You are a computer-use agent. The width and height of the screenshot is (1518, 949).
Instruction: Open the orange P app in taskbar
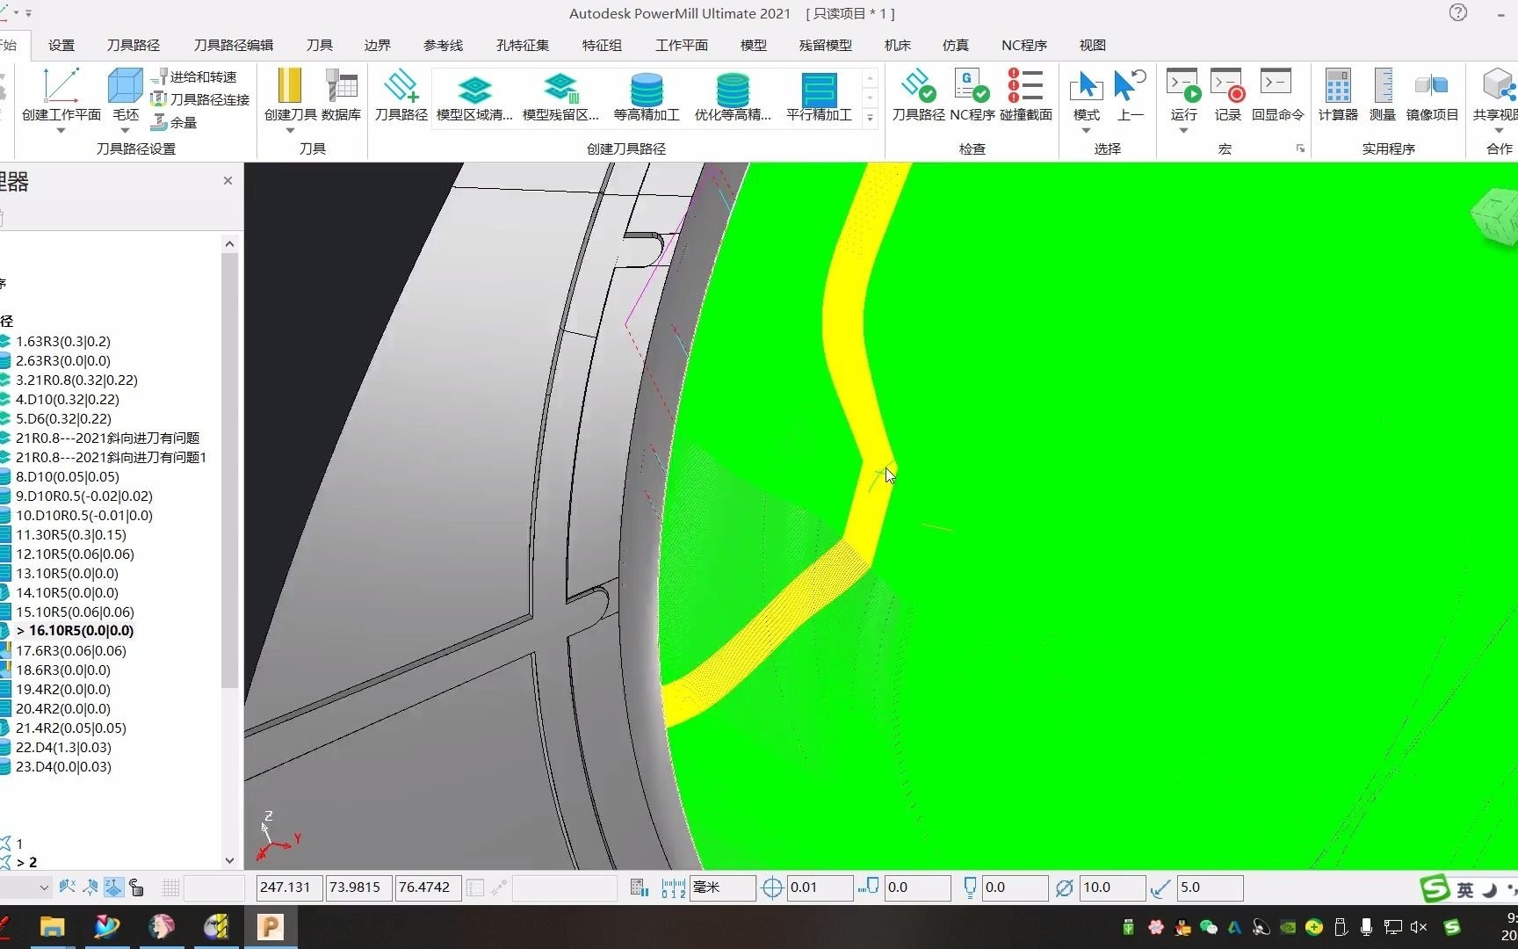pos(271,927)
